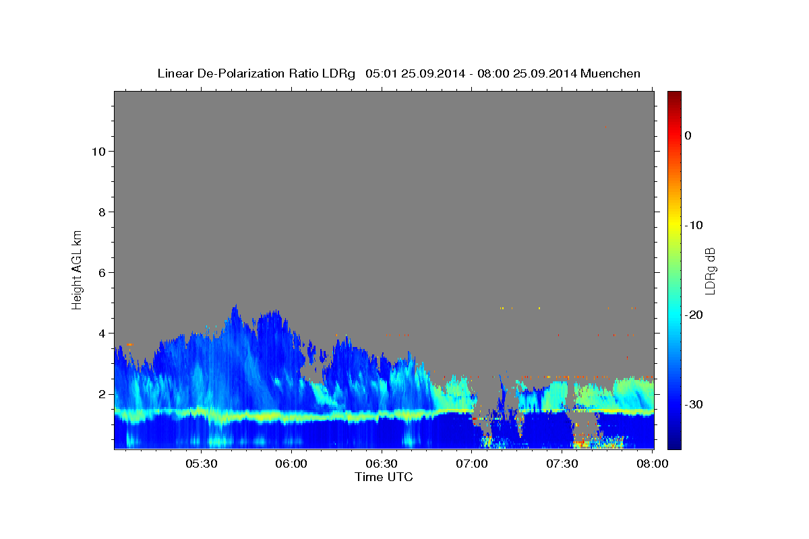This screenshot has height=539, width=809.
Task: Click the start date '05:01 25.09.2014' in title
Action: (415, 73)
